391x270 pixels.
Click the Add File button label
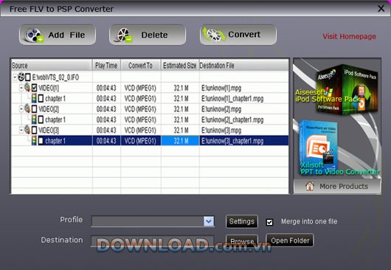click(x=66, y=35)
